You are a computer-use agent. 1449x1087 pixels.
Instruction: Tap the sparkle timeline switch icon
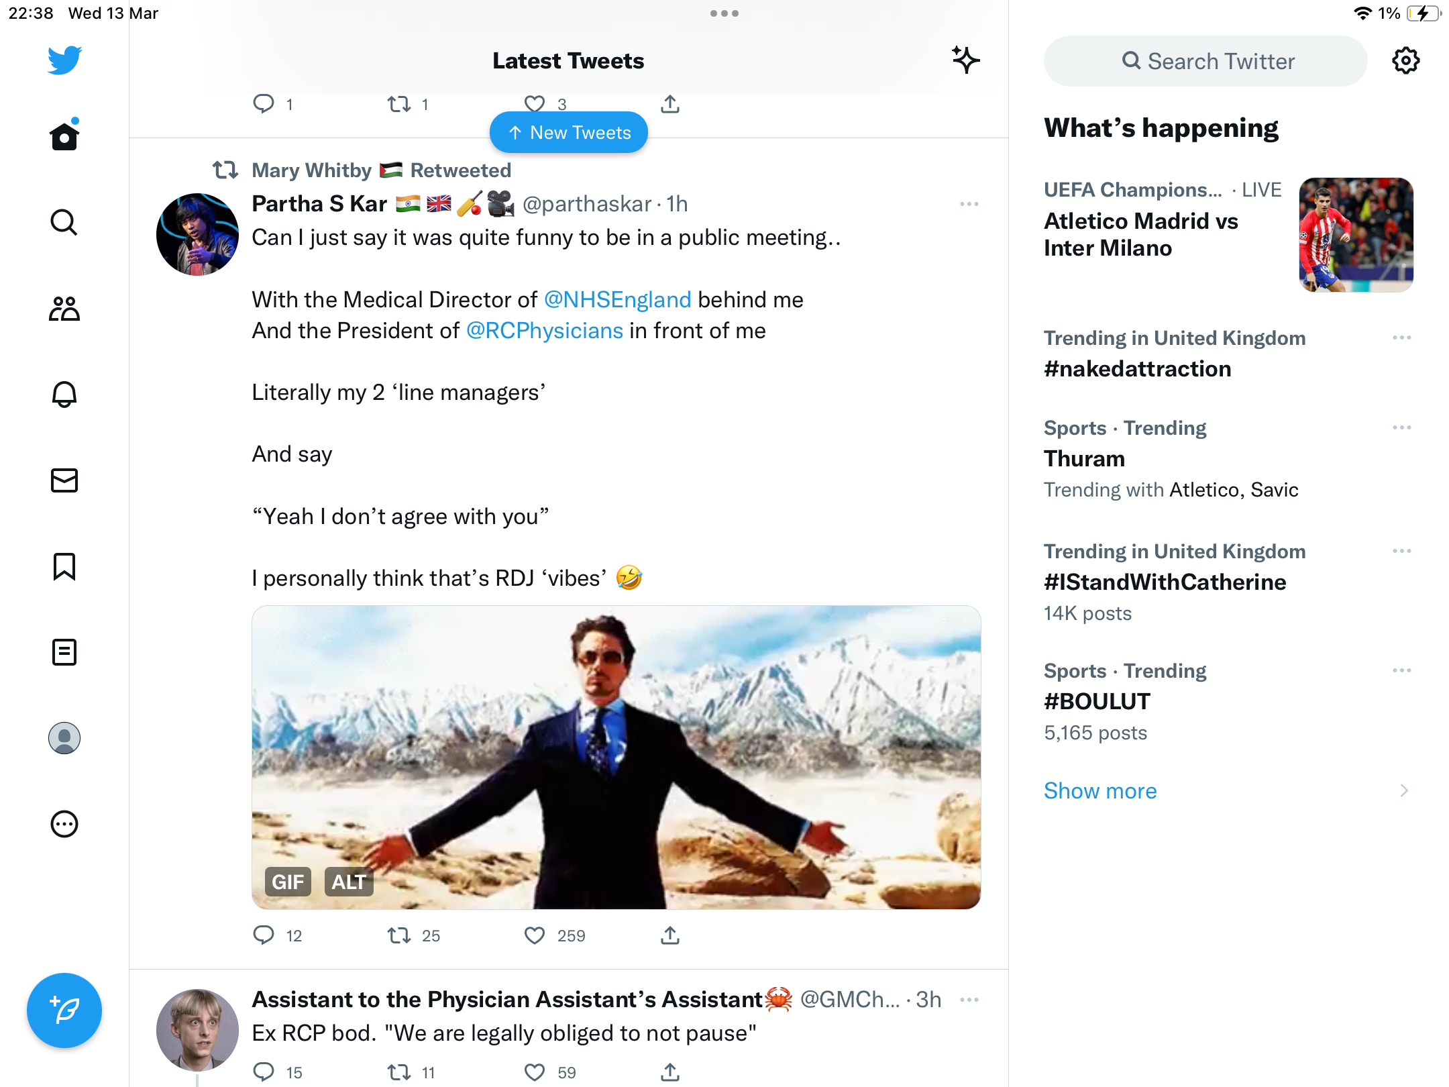(x=966, y=60)
